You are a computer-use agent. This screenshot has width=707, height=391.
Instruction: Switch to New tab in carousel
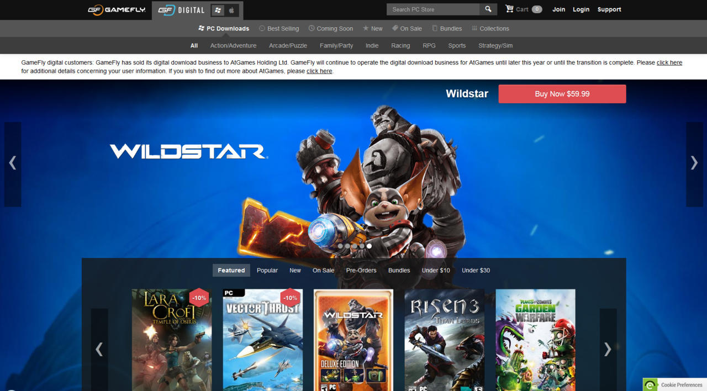point(296,270)
